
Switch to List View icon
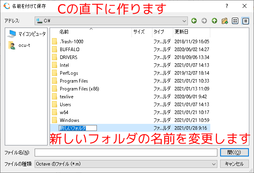[x=235, y=20]
